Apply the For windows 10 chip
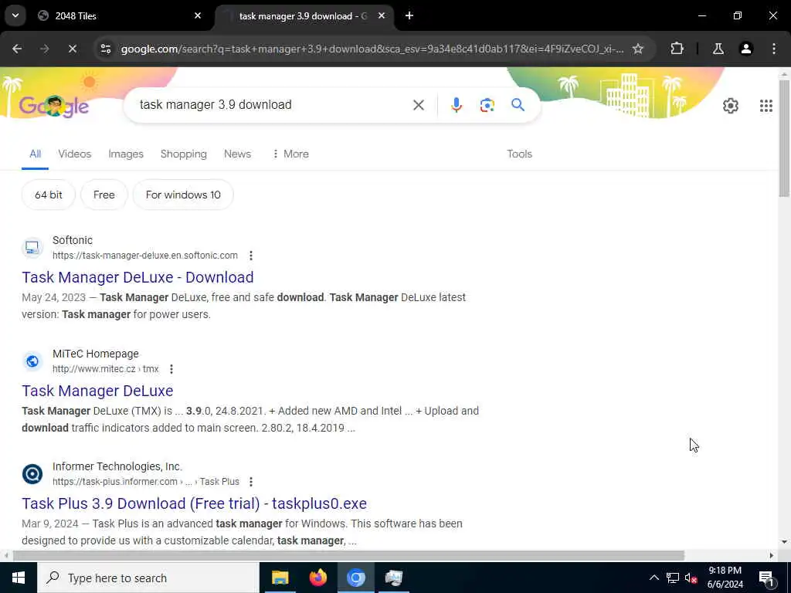This screenshot has height=593, width=791. click(x=183, y=195)
